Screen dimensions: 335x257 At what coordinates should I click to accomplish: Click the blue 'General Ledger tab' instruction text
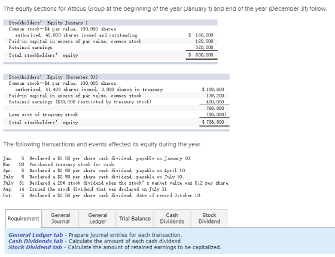pyautogui.click(x=36, y=235)
